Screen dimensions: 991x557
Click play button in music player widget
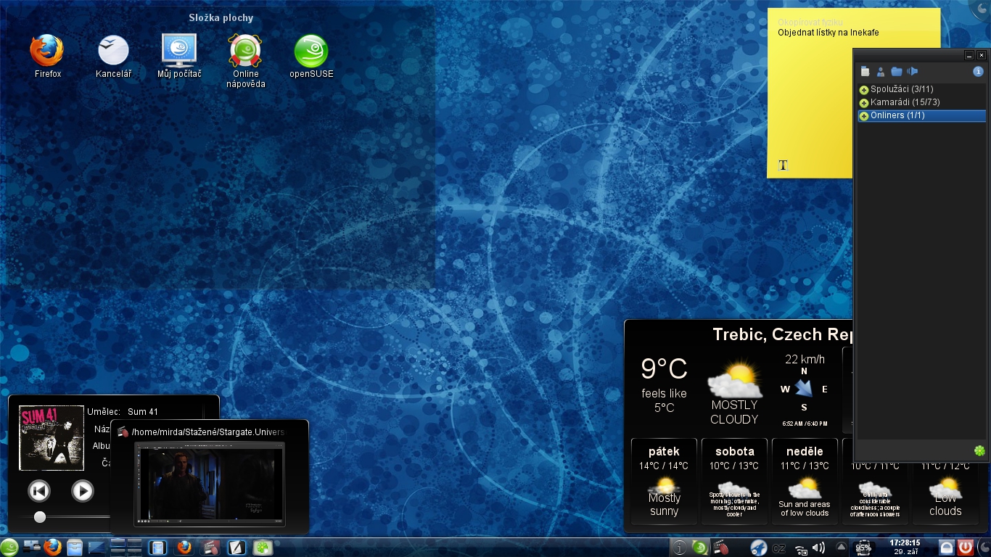pyautogui.click(x=83, y=491)
